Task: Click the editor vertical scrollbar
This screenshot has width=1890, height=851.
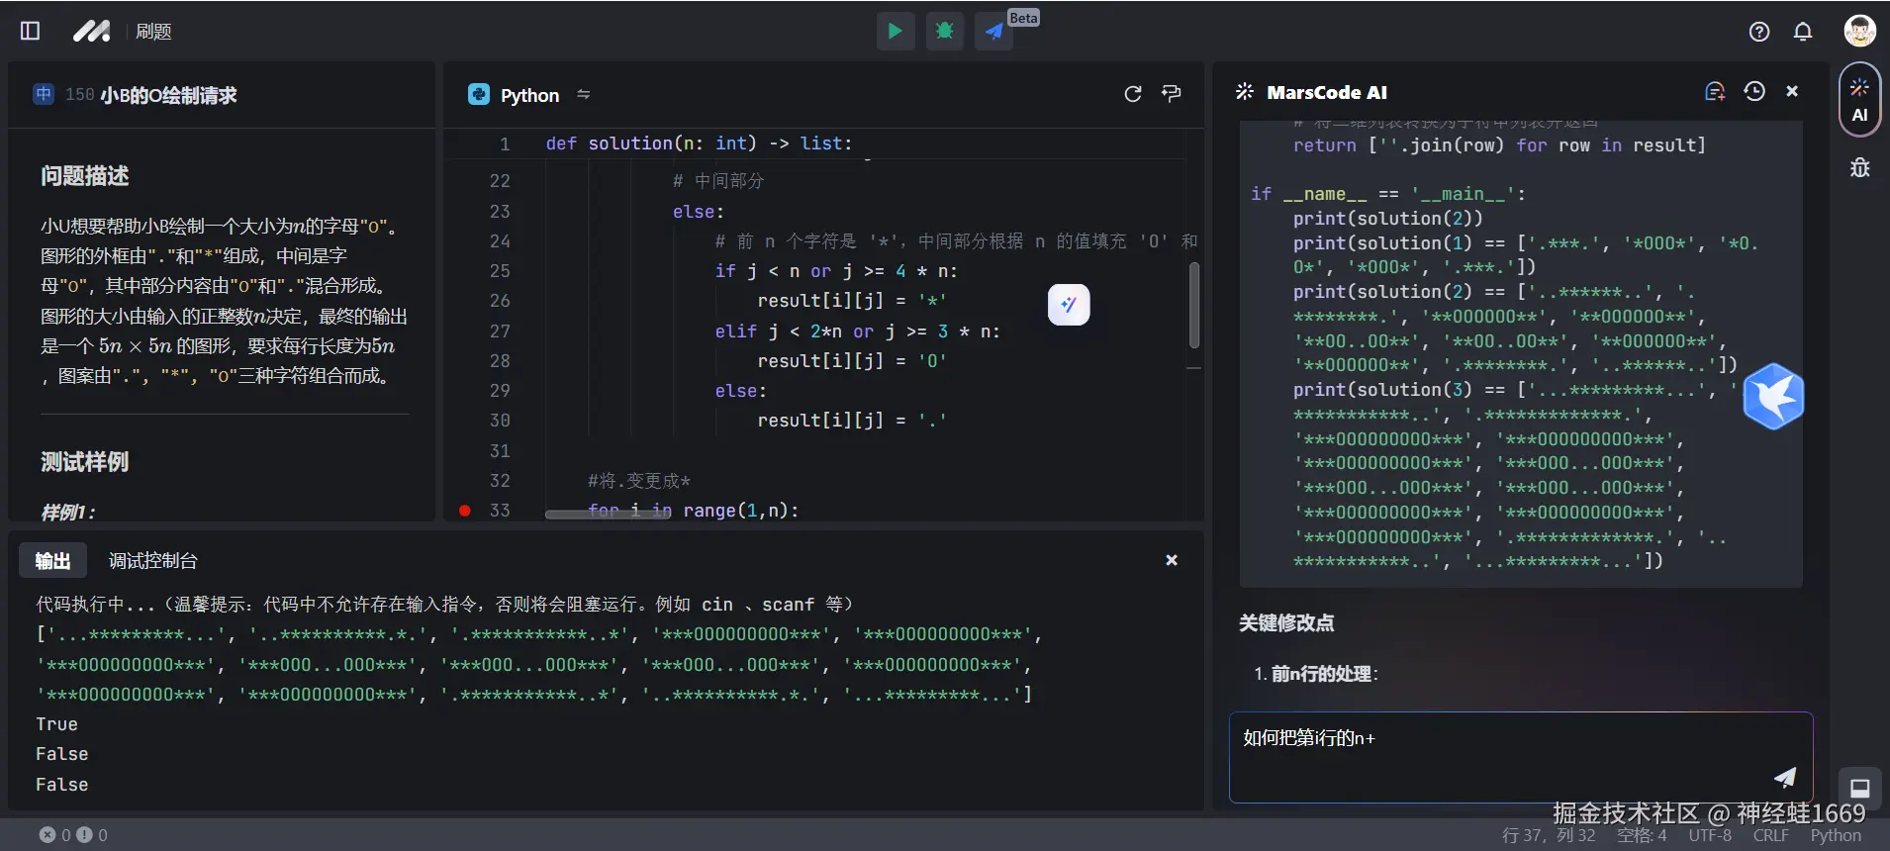Action: 1193,305
